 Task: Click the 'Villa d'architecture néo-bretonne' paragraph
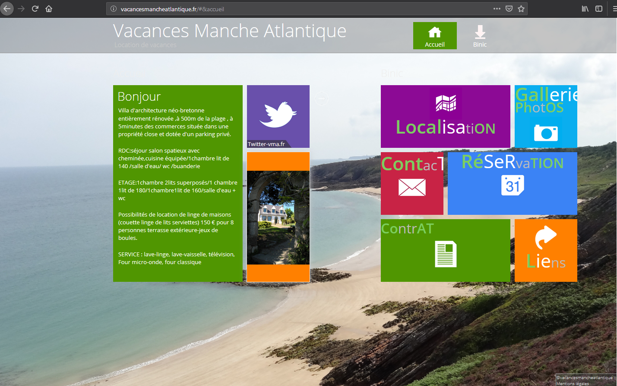click(176, 122)
